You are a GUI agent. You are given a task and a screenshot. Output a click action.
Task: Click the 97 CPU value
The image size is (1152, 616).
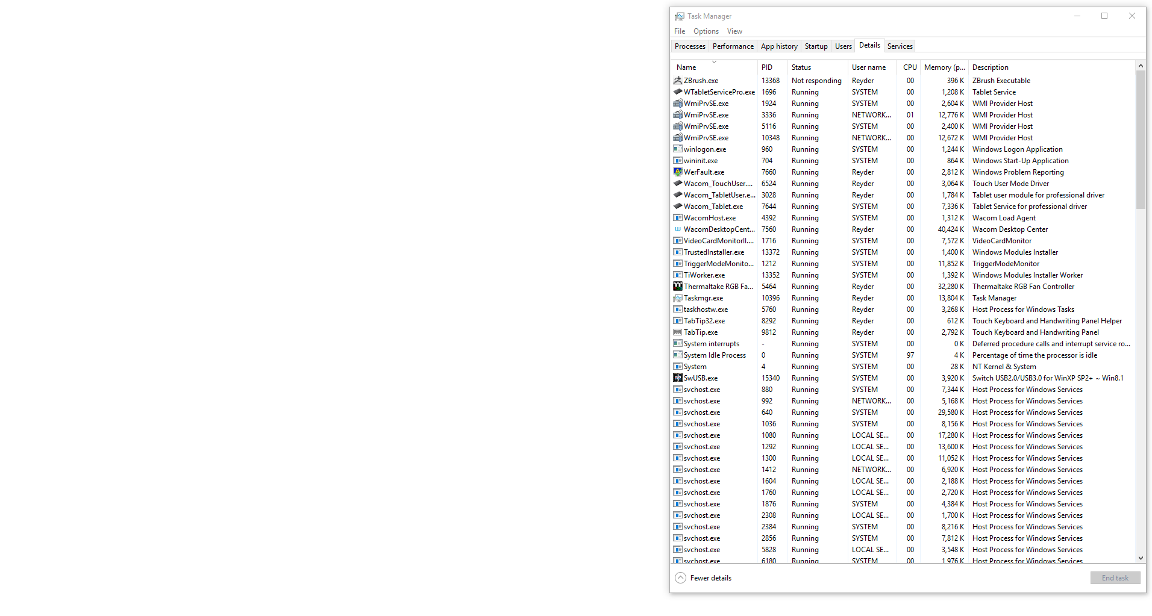910,355
